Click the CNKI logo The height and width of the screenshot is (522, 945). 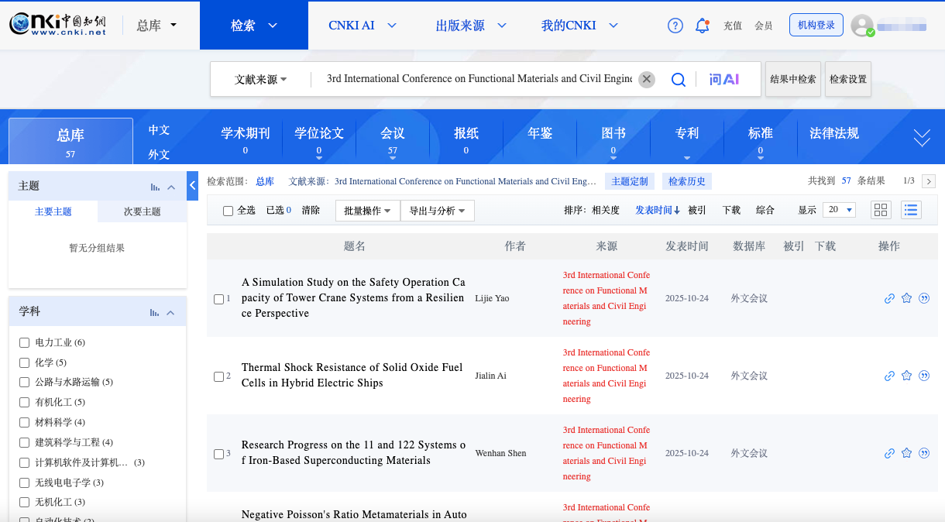pyautogui.click(x=58, y=25)
